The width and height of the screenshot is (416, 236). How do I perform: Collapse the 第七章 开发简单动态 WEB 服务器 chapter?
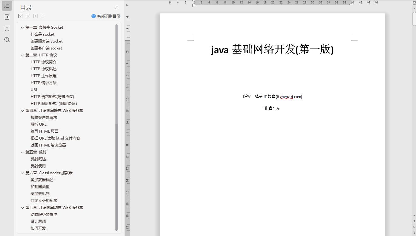(x=22, y=208)
